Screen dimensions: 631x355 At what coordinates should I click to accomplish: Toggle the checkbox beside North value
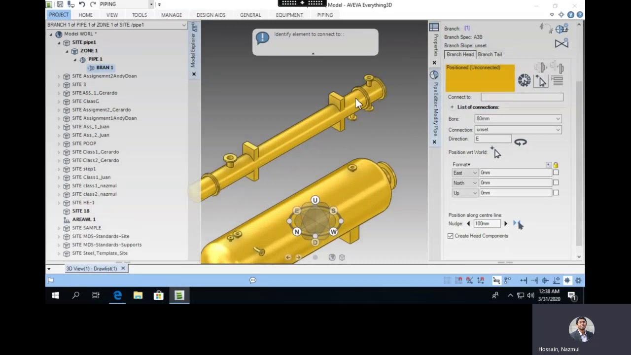pos(556,183)
